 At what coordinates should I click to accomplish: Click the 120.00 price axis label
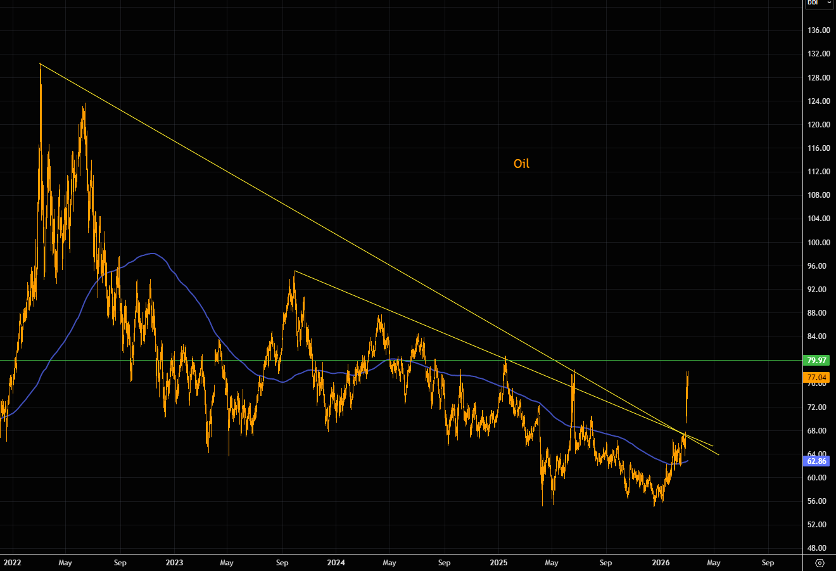(819, 125)
